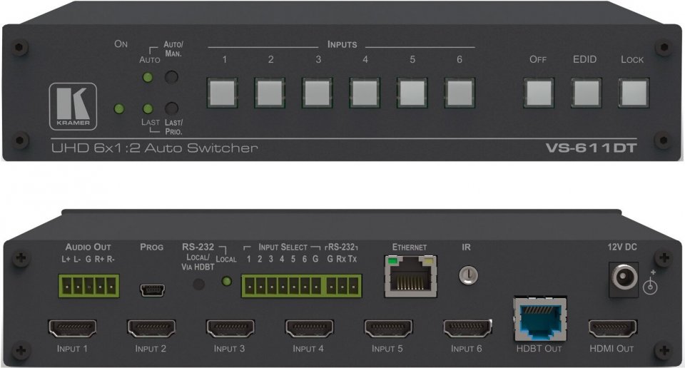Viewport: 685px width, 368px height.
Task: Click the PROG mini-USB port
Action: [x=152, y=289]
